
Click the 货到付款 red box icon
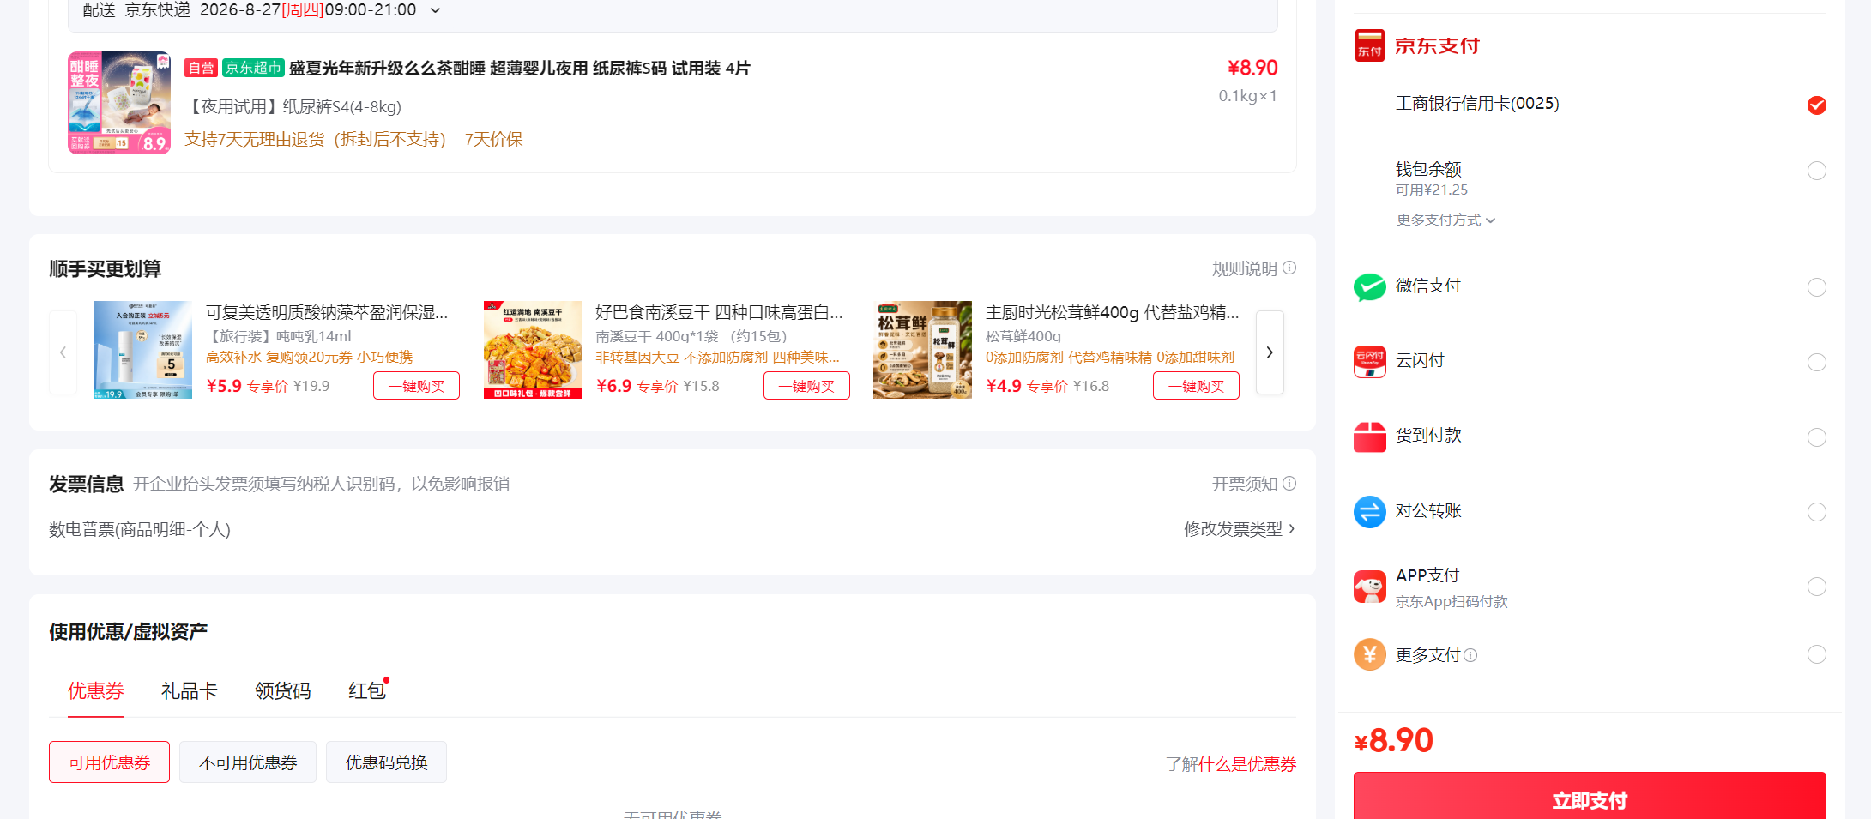tap(1369, 437)
